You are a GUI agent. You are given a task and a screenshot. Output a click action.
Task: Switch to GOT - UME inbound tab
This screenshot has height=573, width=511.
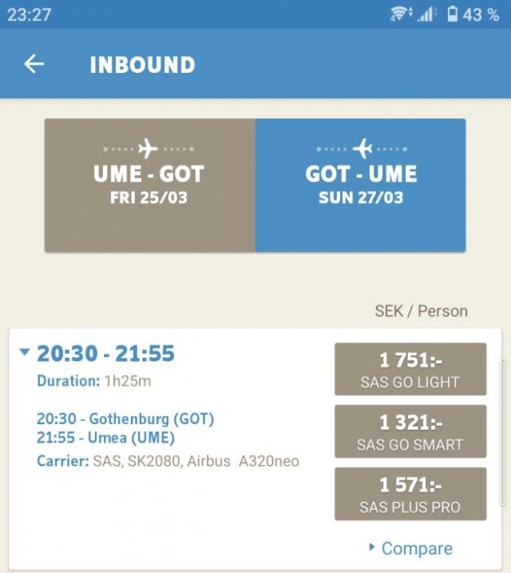361,185
